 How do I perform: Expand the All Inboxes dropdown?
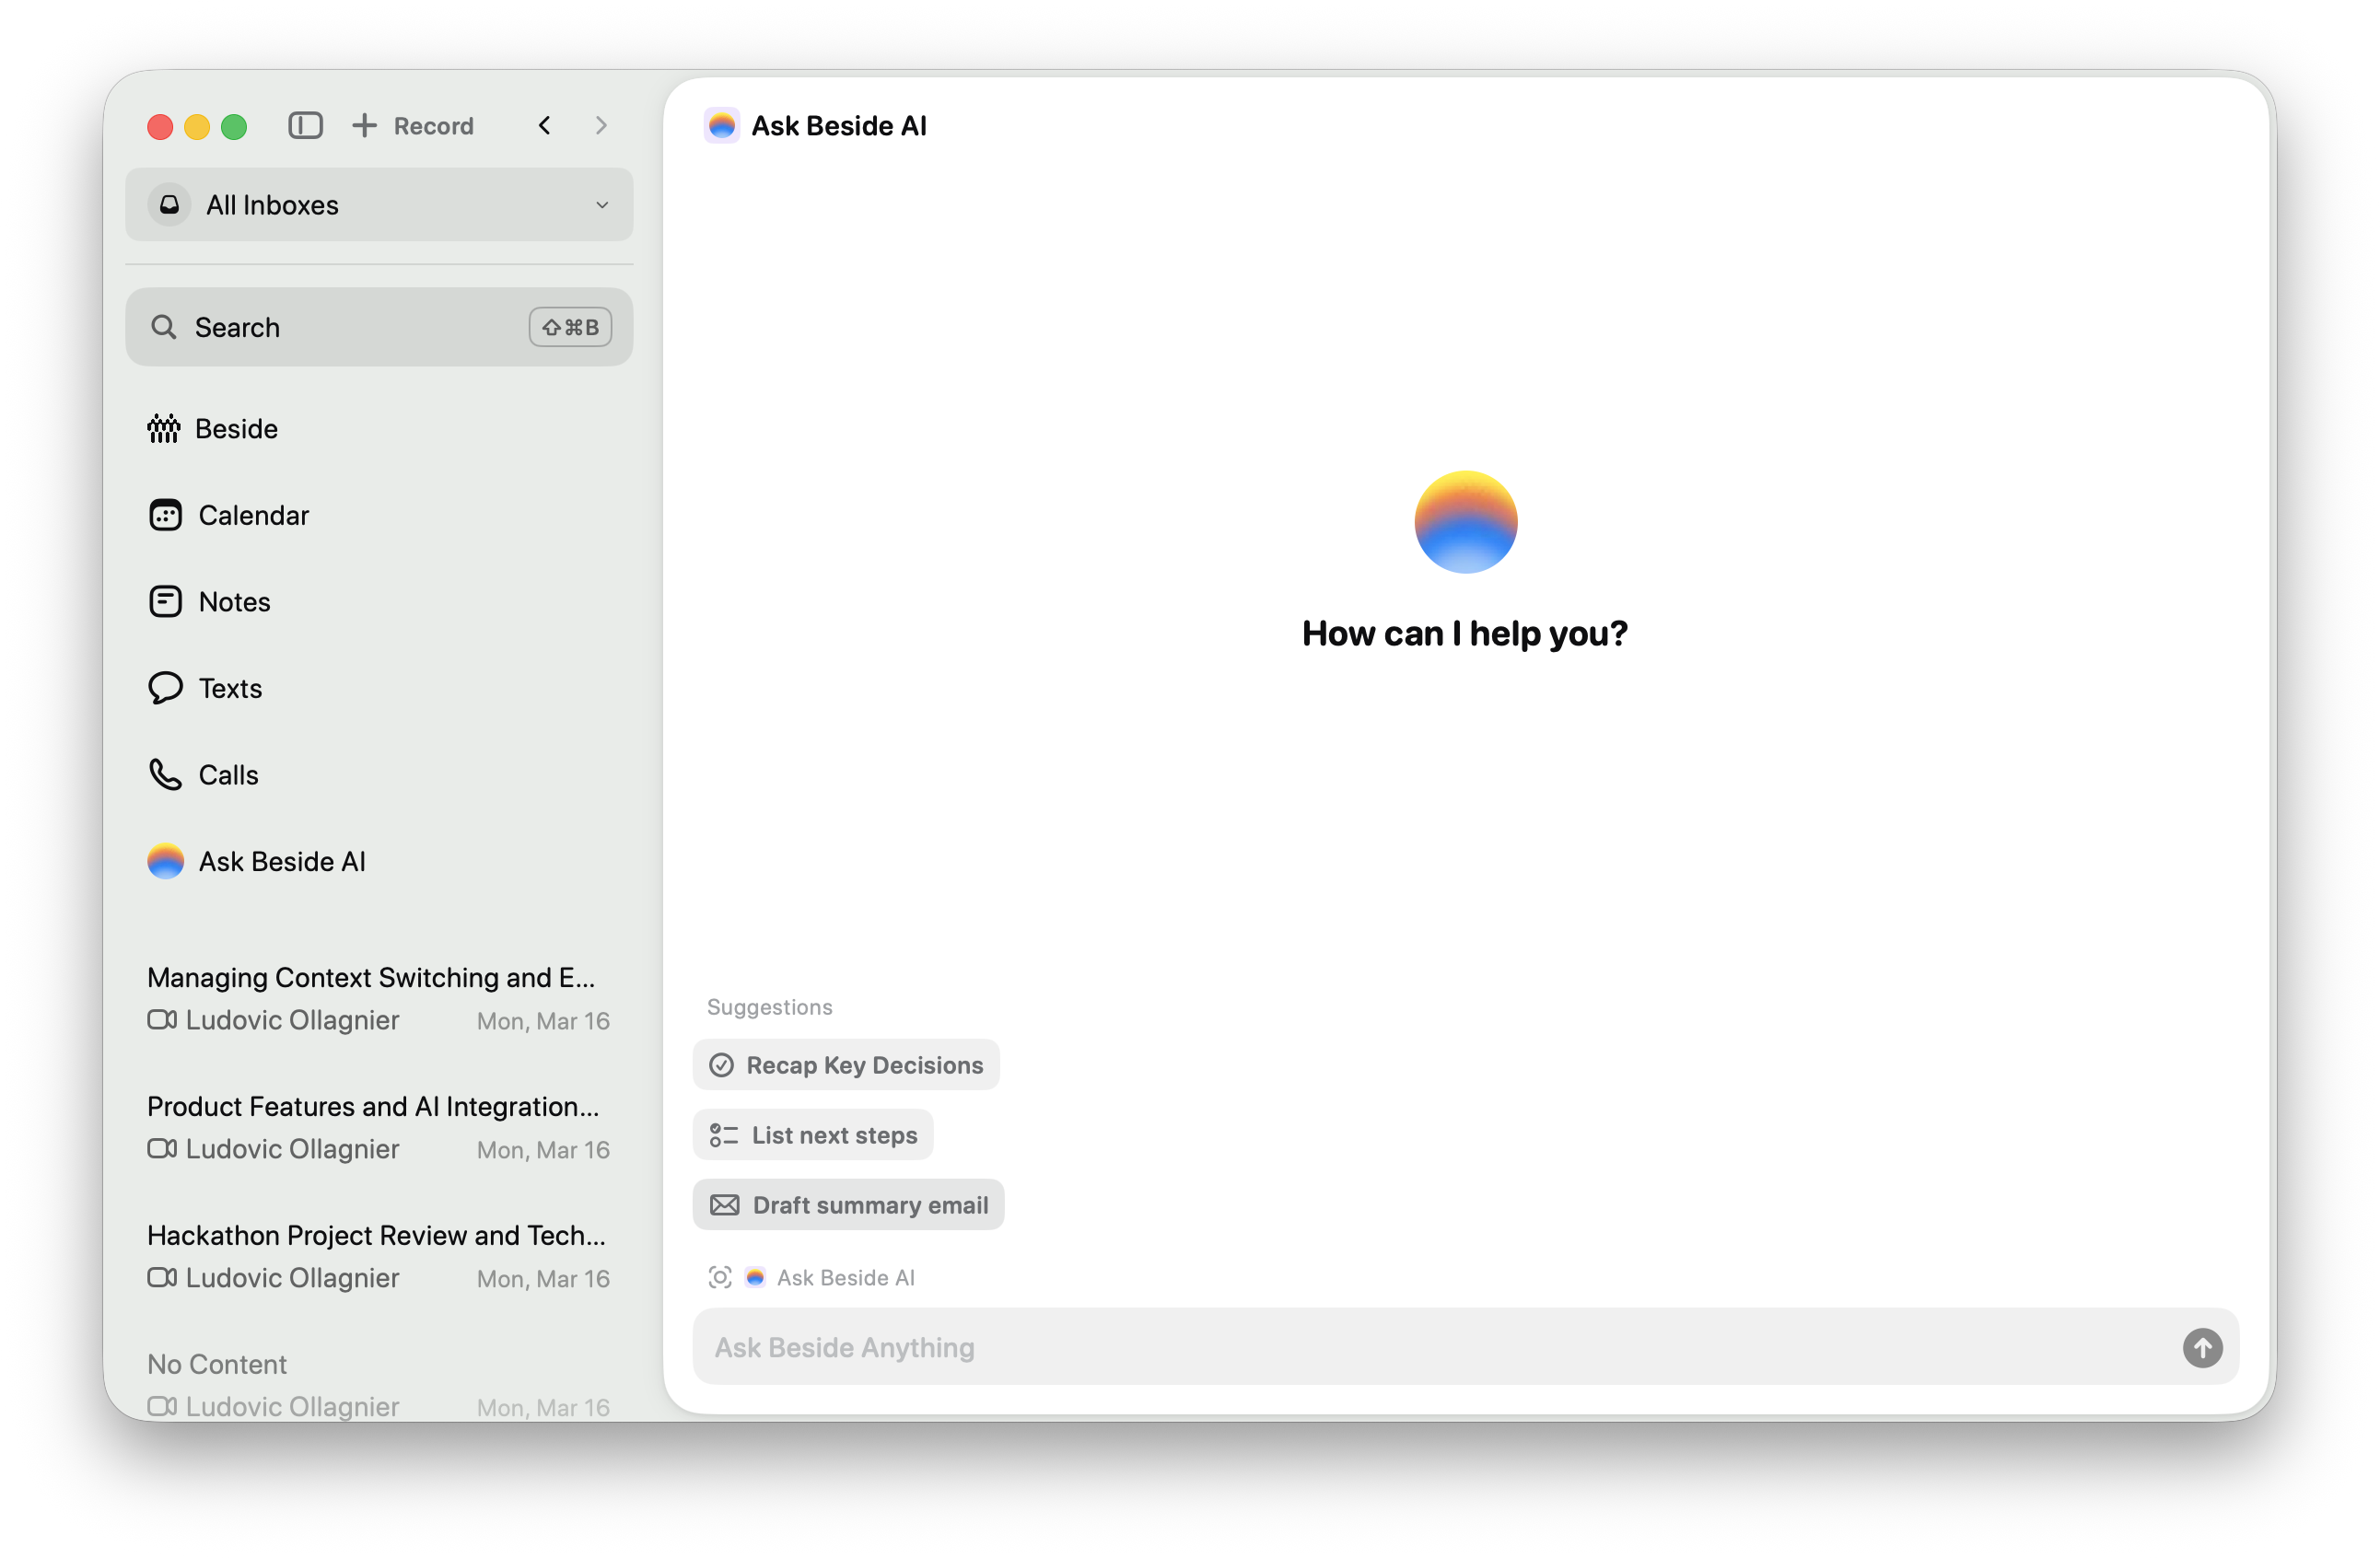pyautogui.click(x=379, y=204)
